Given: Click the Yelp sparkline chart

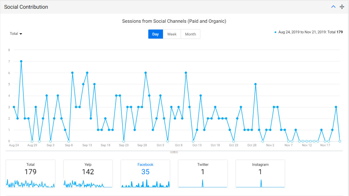Looking at the screenshot, I should pos(88,184).
